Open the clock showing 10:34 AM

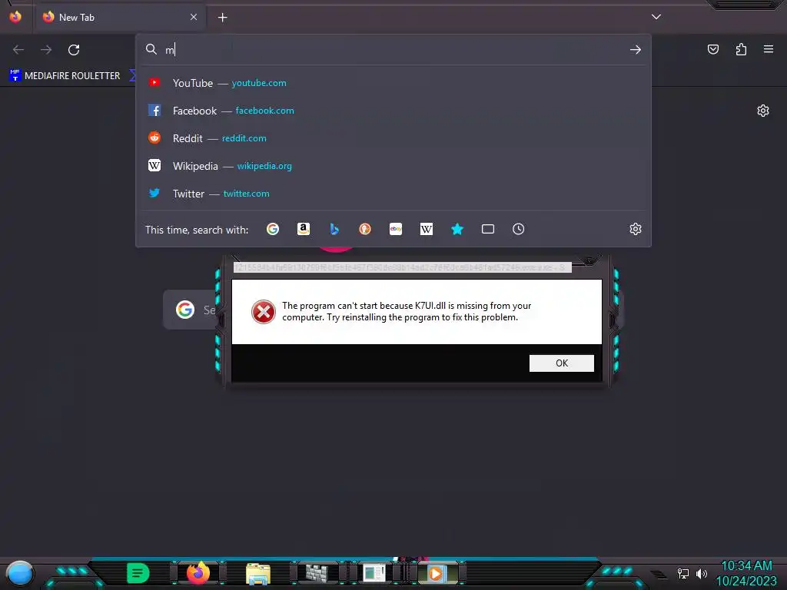[746, 566]
